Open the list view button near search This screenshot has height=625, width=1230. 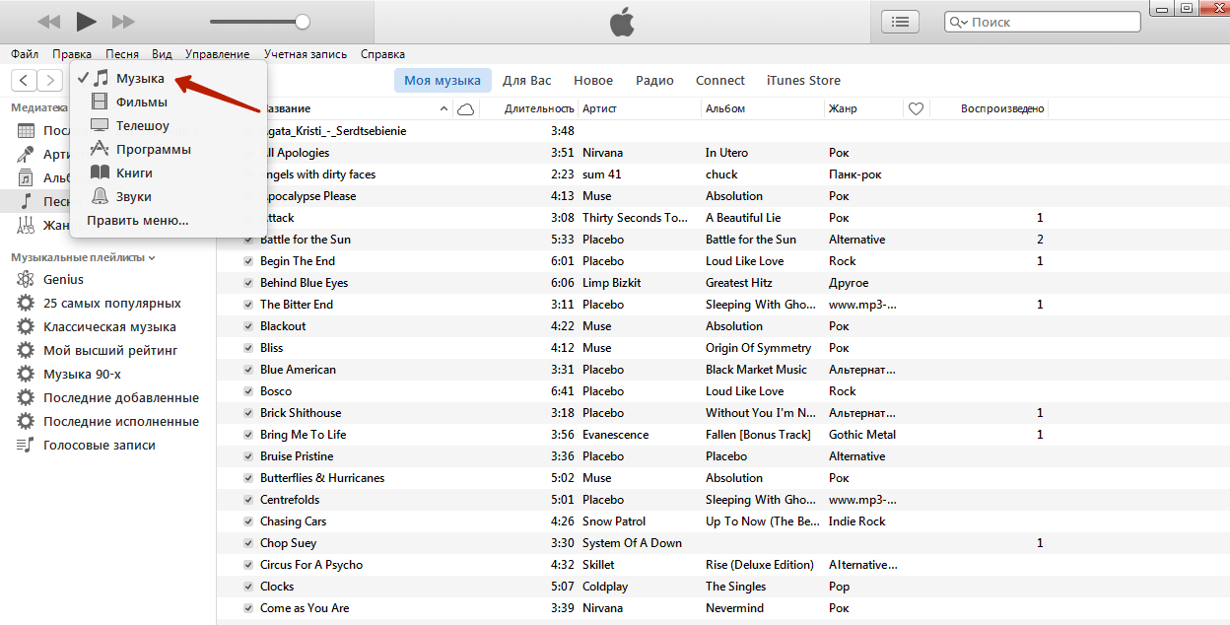click(900, 22)
